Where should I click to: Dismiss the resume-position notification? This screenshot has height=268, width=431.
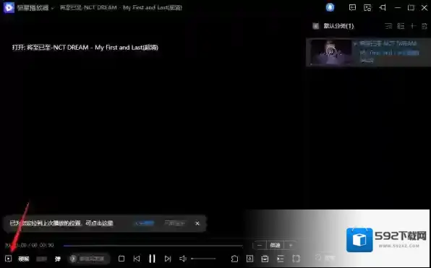click(197, 223)
